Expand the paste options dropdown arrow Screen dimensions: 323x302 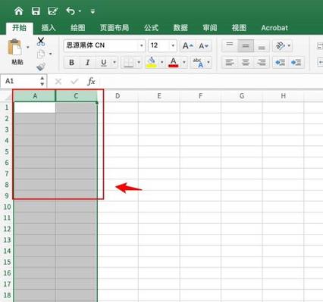click(x=28, y=47)
